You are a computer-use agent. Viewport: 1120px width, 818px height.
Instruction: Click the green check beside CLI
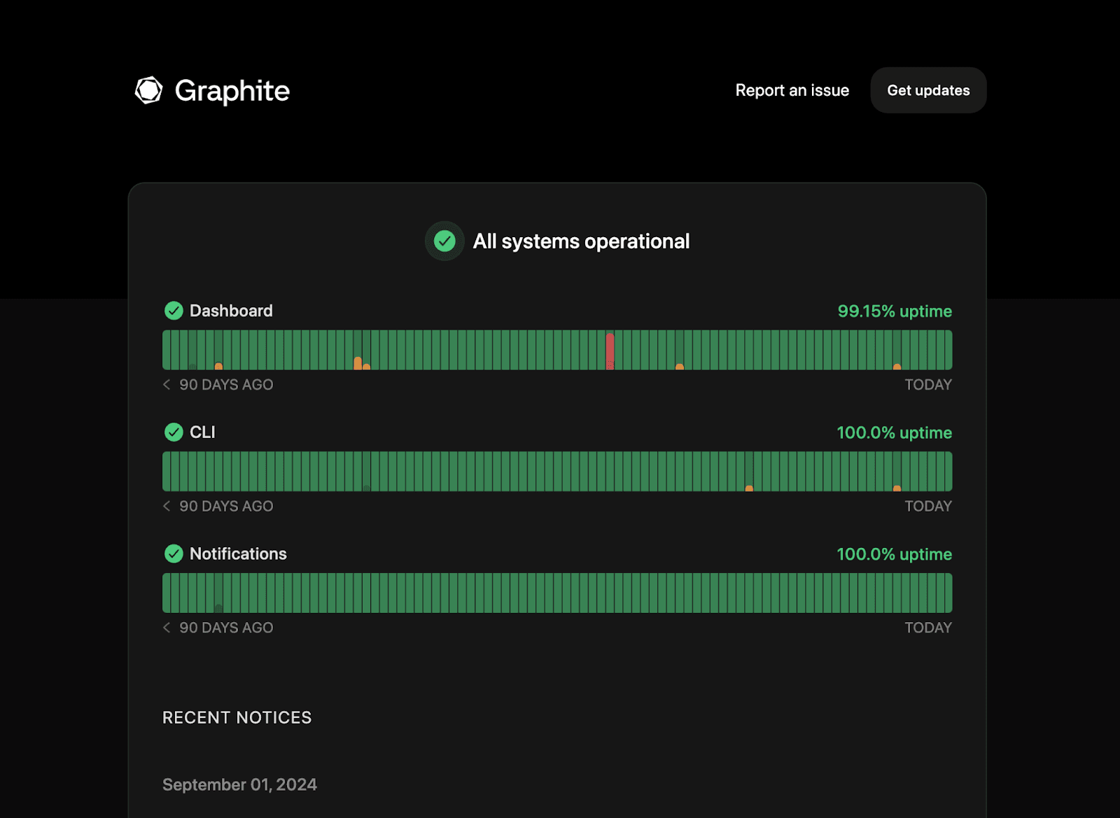tap(174, 432)
